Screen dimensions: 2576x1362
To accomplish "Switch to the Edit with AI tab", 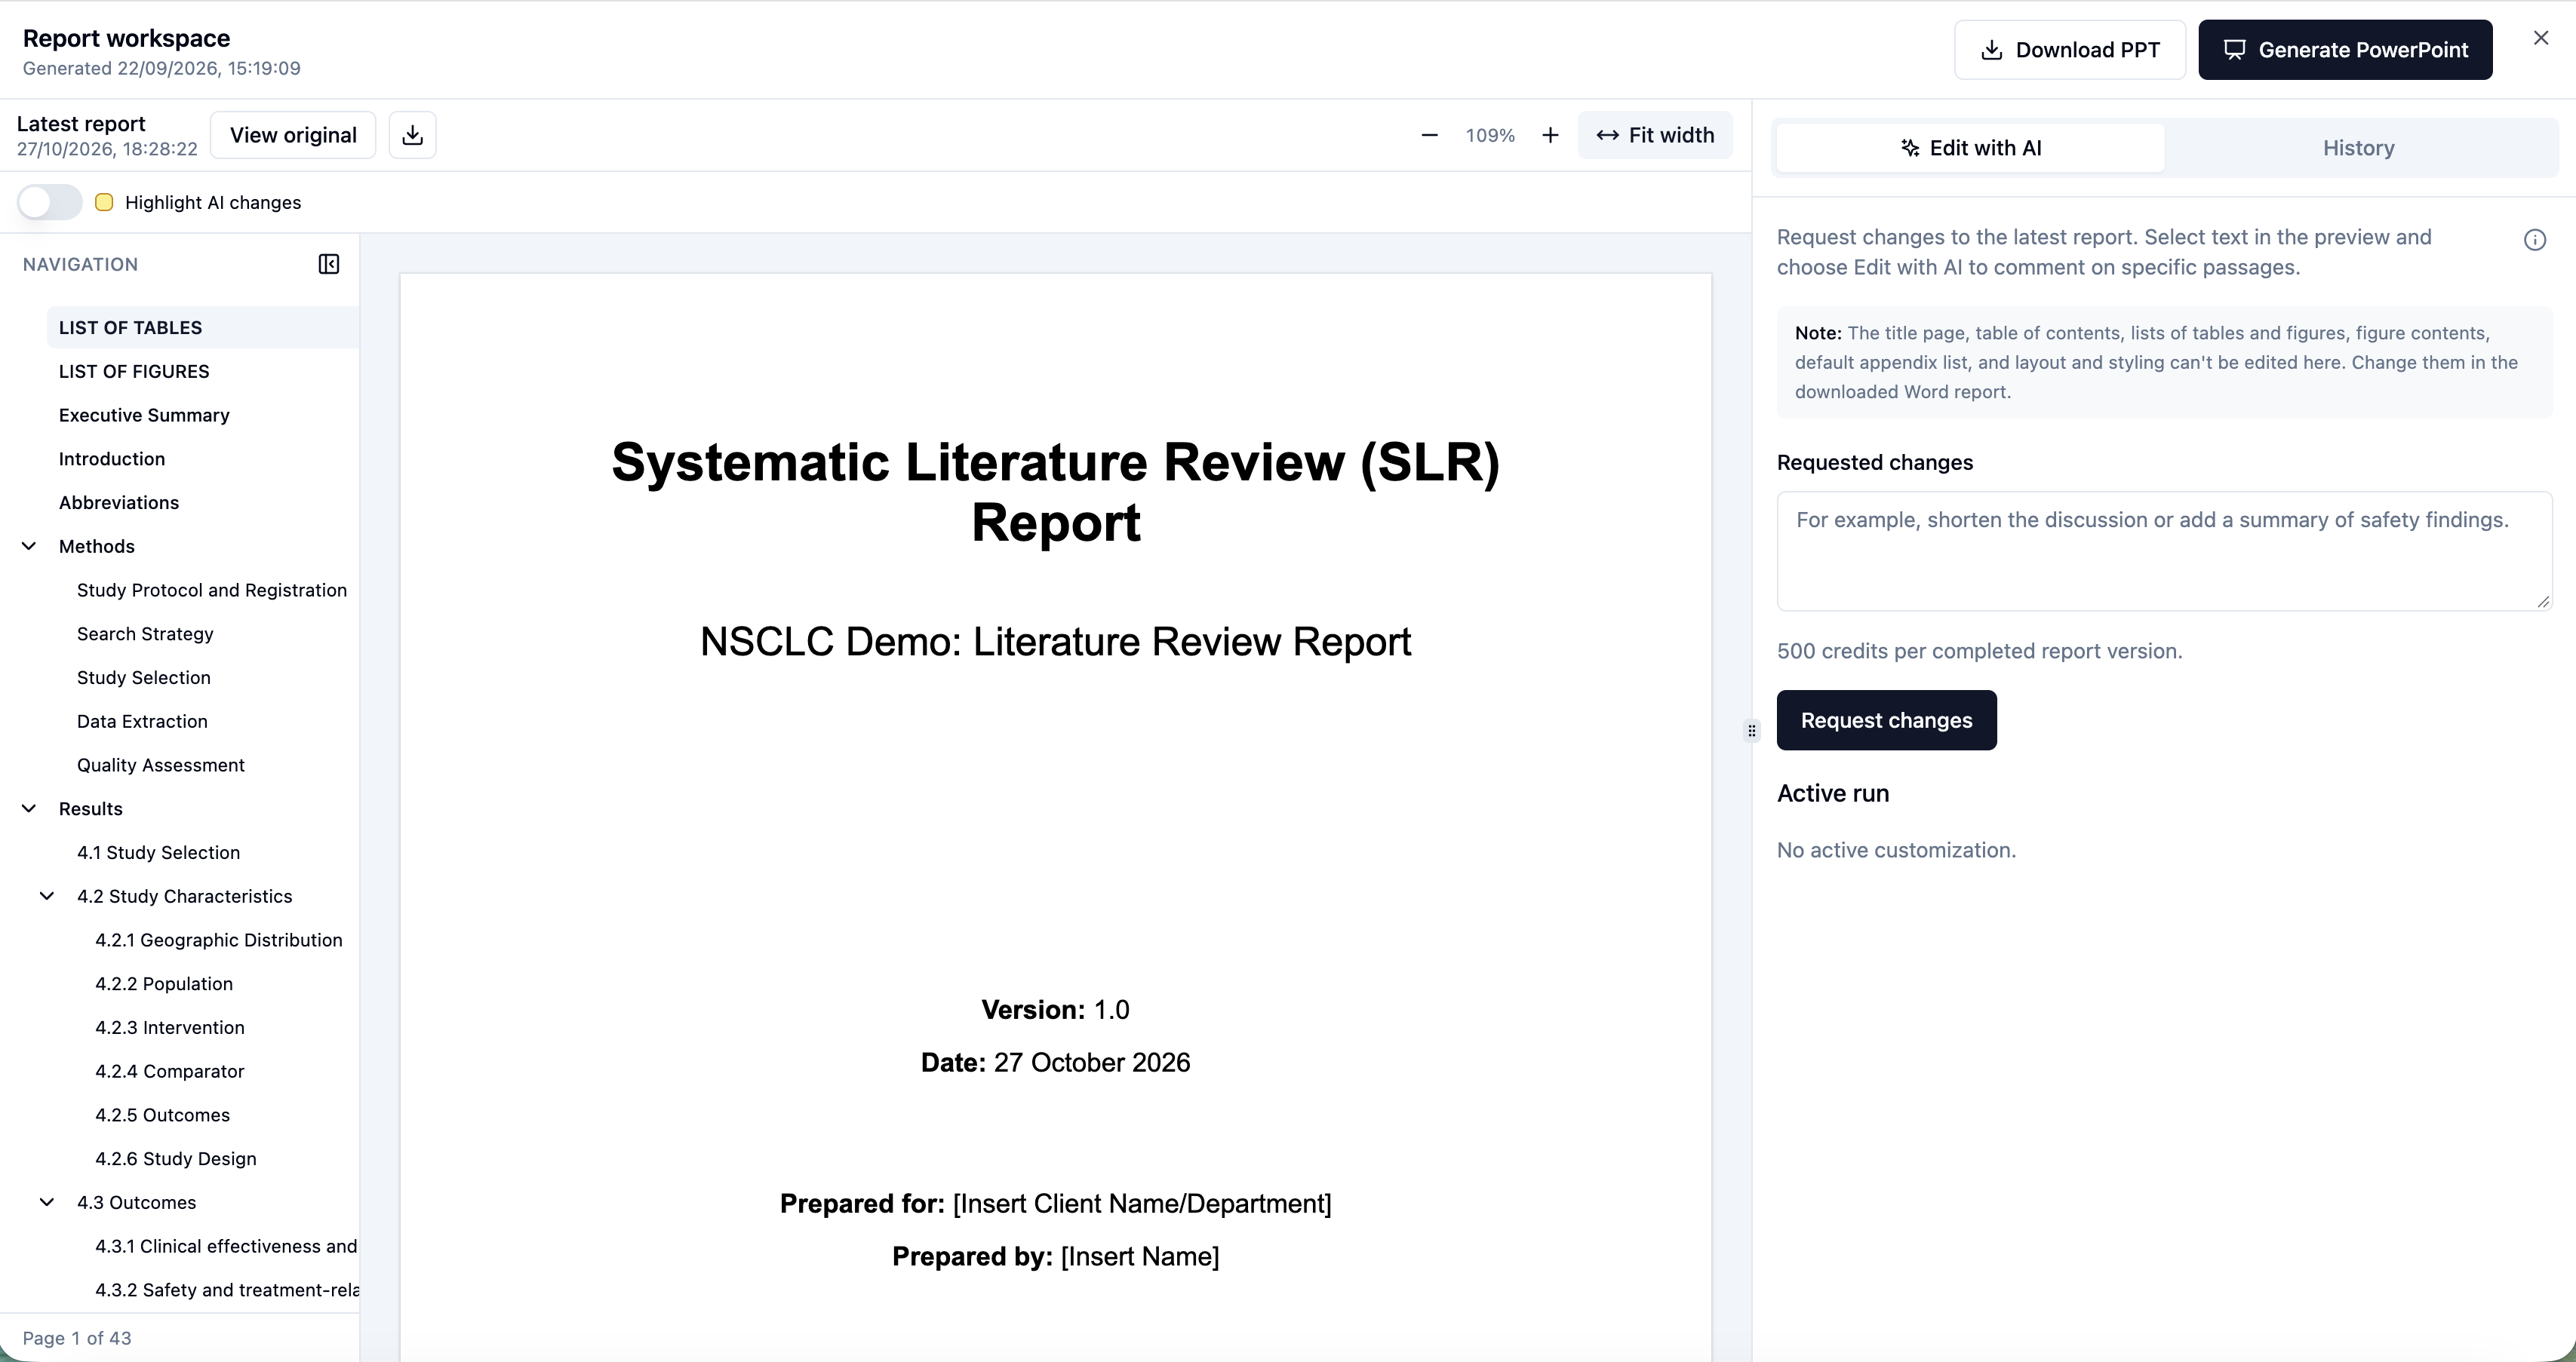I will tap(1970, 148).
